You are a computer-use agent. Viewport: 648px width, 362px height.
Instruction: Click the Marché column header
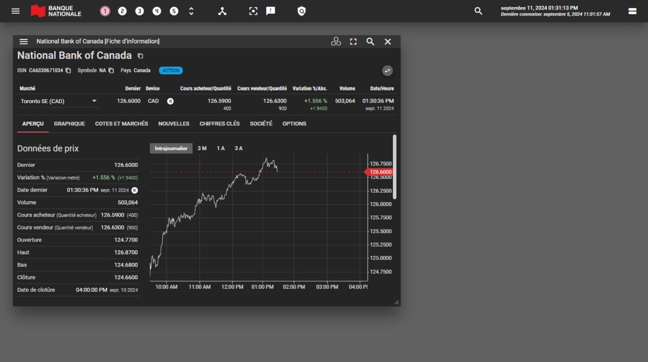[x=27, y=88]
